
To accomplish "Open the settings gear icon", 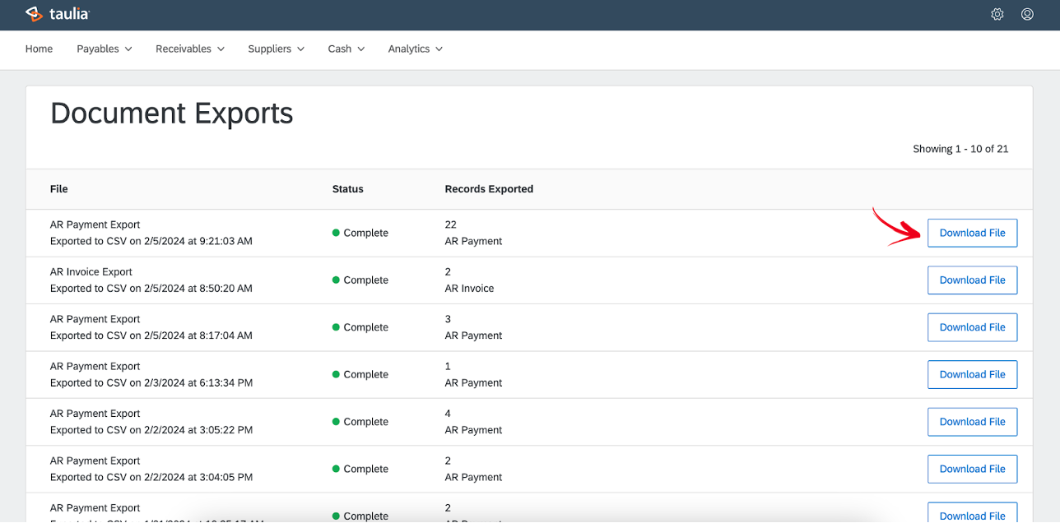I will tap(997, 14).
